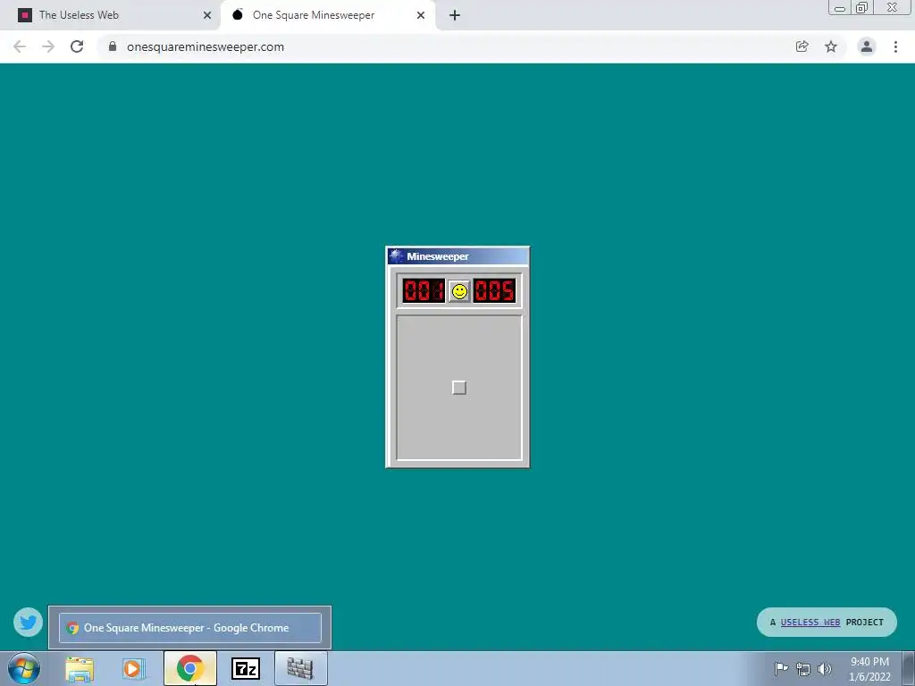The image size is (915, 686).
Task: Open a new browser tab
Action: pos(455,15)
